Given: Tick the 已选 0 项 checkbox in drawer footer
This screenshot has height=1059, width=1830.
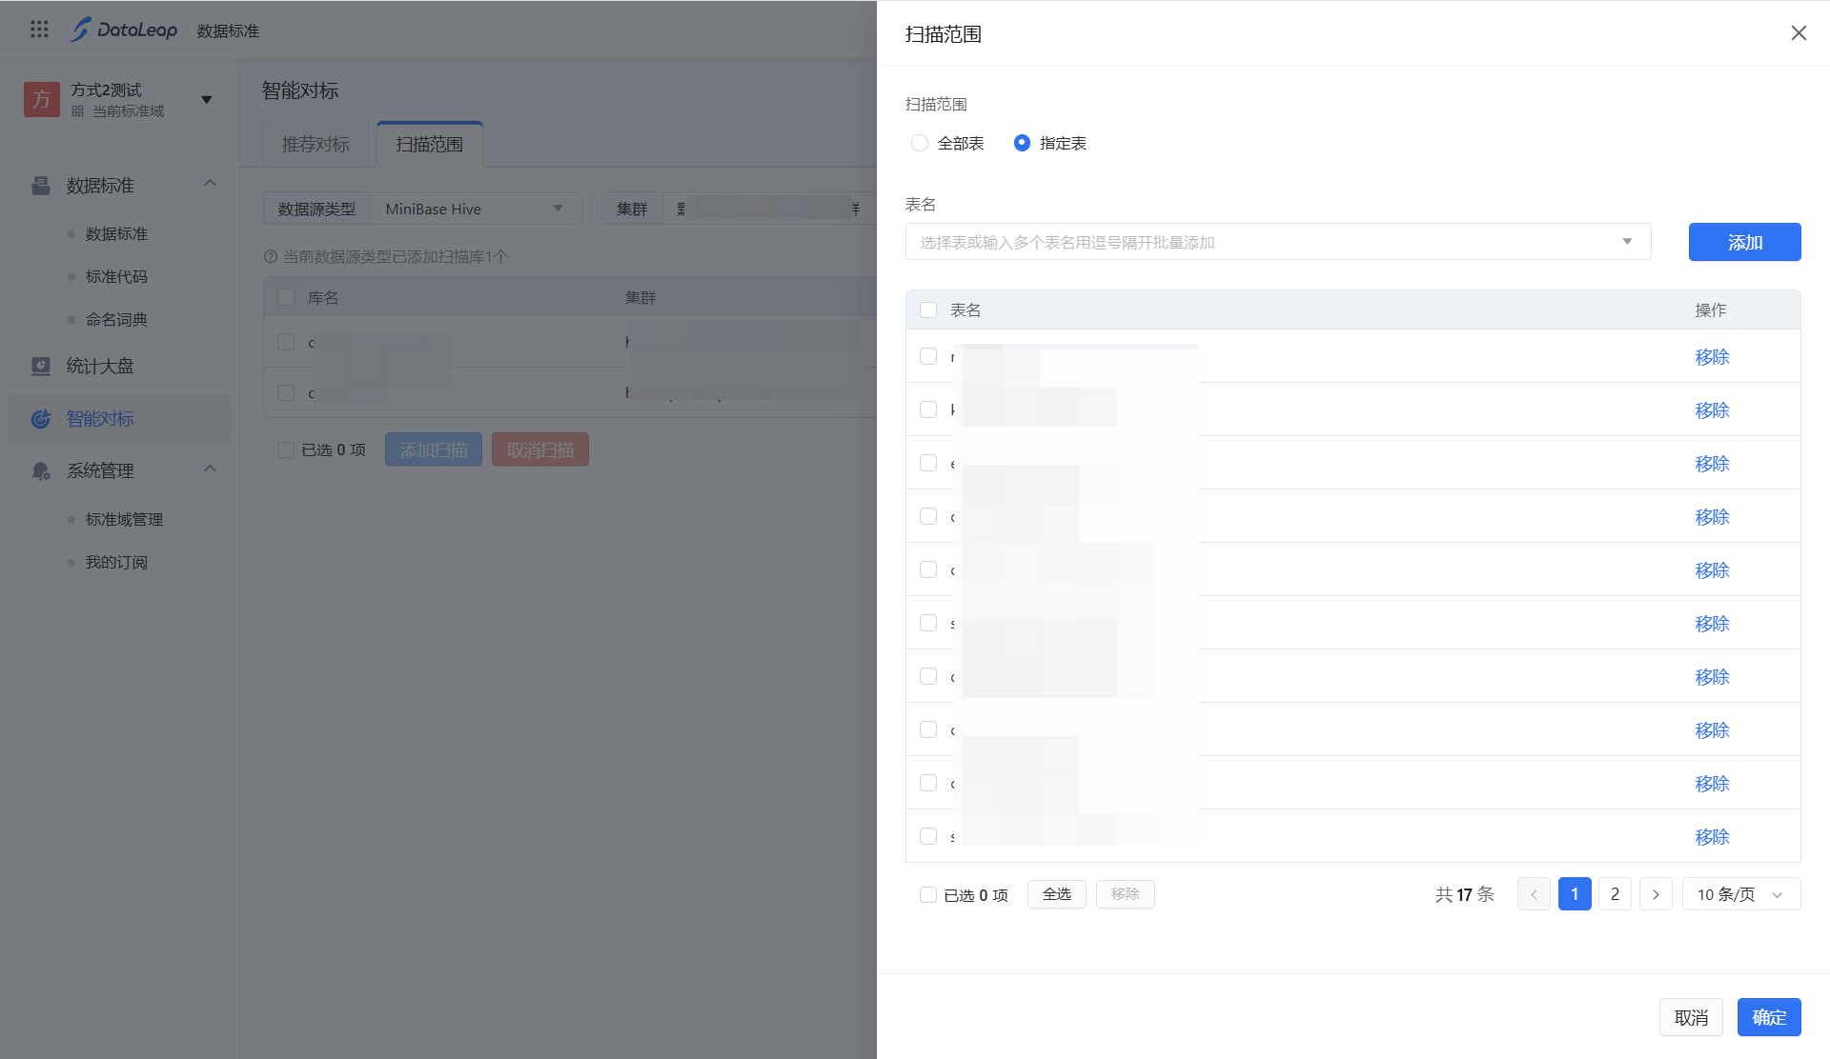Looking at the screenshot, I should tap(928, 895).
